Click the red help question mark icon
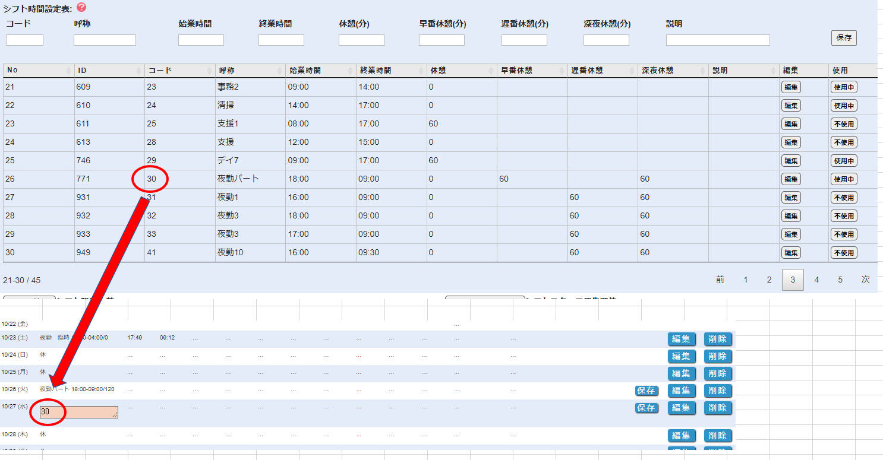Viewport: 883px width, 460px height. (81, 7)
